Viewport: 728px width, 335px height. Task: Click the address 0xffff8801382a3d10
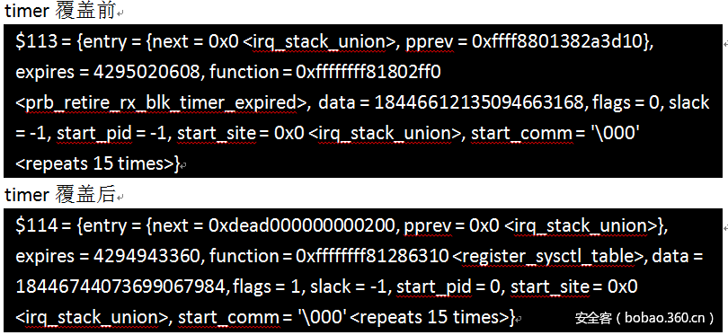pos(559,41)
